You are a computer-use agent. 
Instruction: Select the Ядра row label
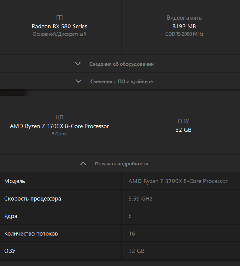pyautogui.click(x=10, y=216)
